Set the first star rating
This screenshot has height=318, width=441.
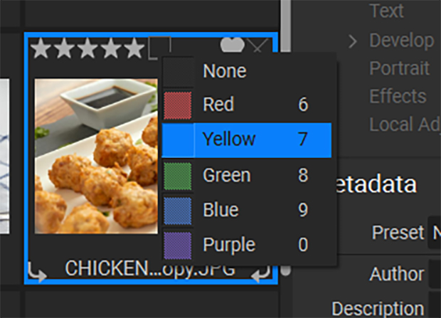click(41, 48)
